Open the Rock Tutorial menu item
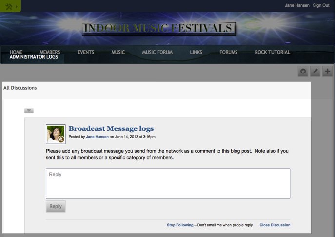Image resolution: width=335 pixels, height=237 pixels. pyautogui.click(x=273, y=52)
